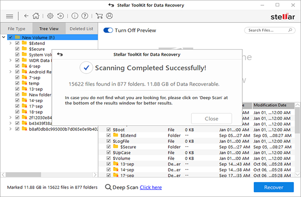Switch to the Deleted List tab

(81, 29)
